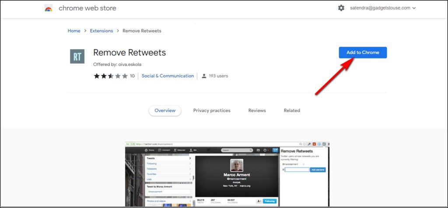The height and width of the screenshot is (208, 448).
Task: Click the users person icon
Action: (204, 76)
